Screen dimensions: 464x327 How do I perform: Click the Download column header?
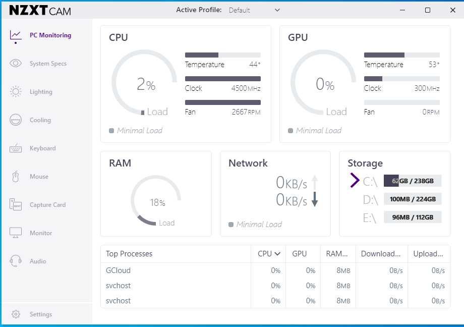(381, 254)
